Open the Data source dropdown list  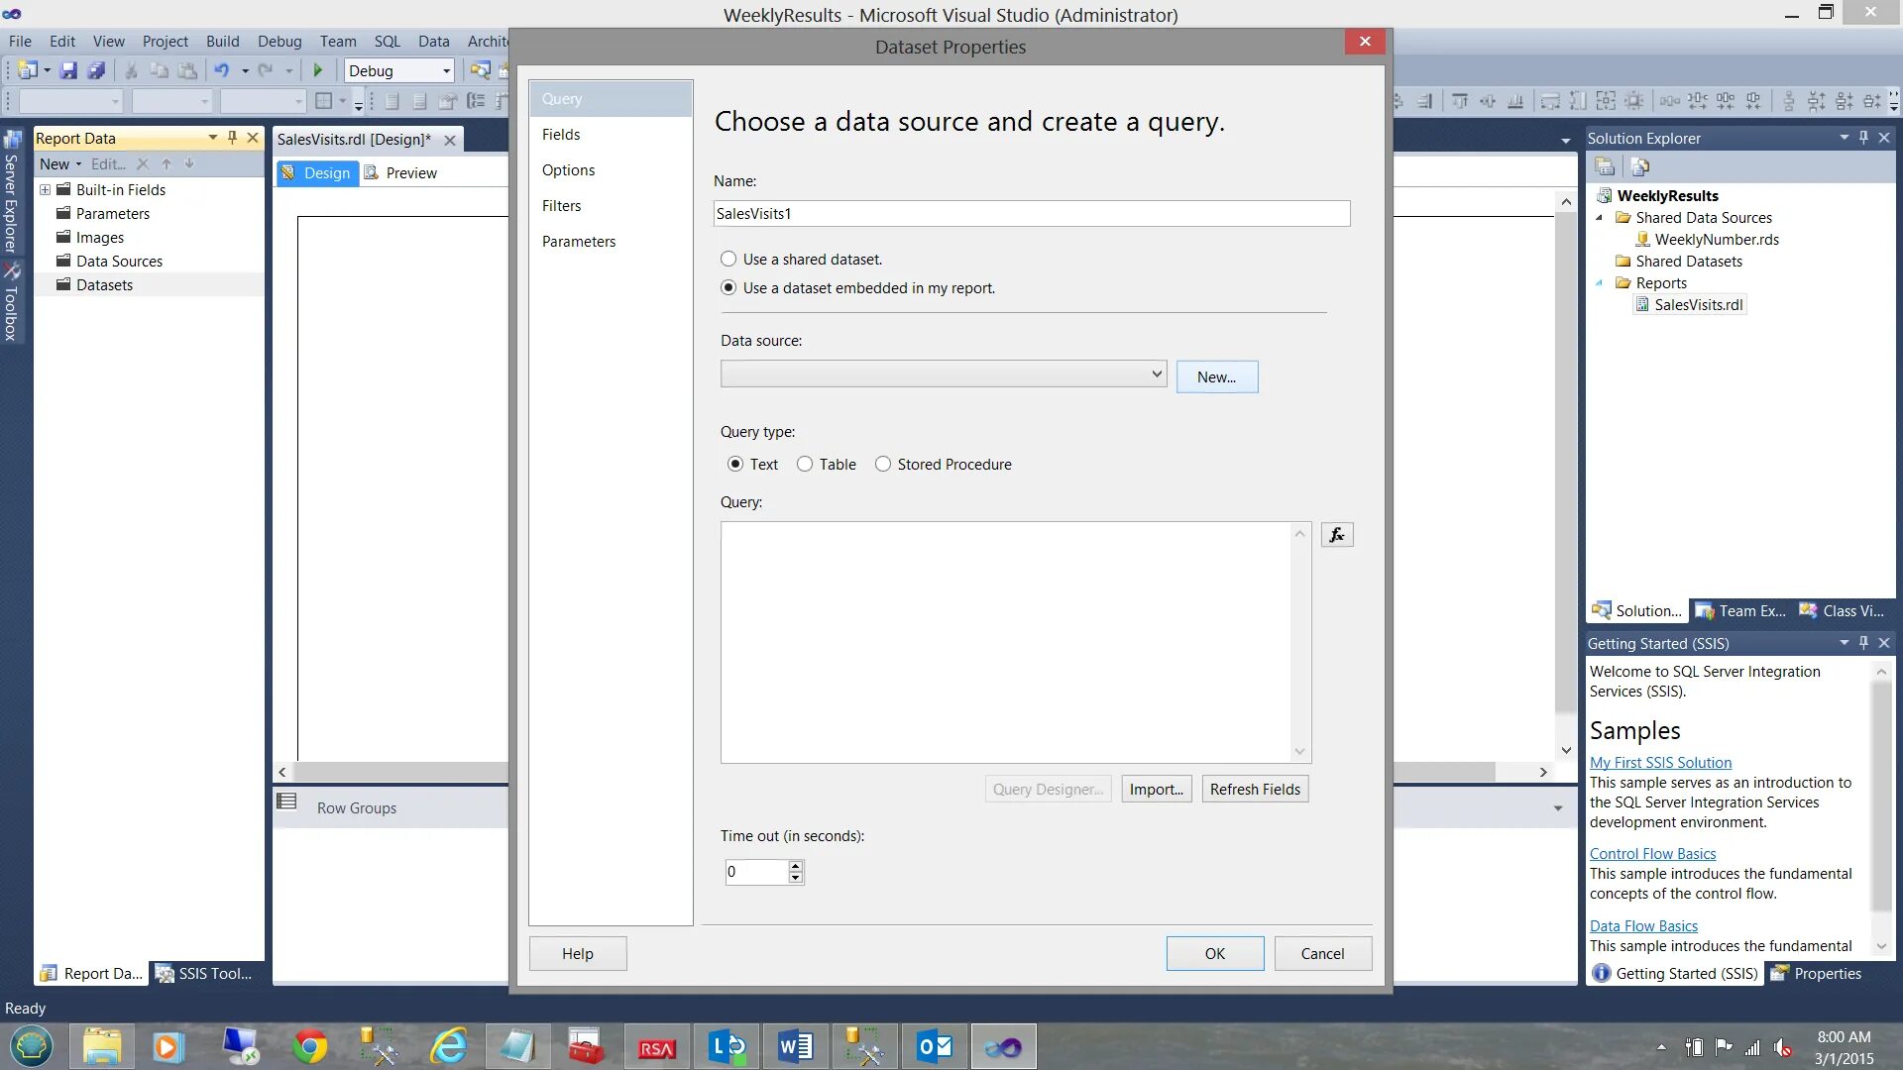pos(1156,374)
